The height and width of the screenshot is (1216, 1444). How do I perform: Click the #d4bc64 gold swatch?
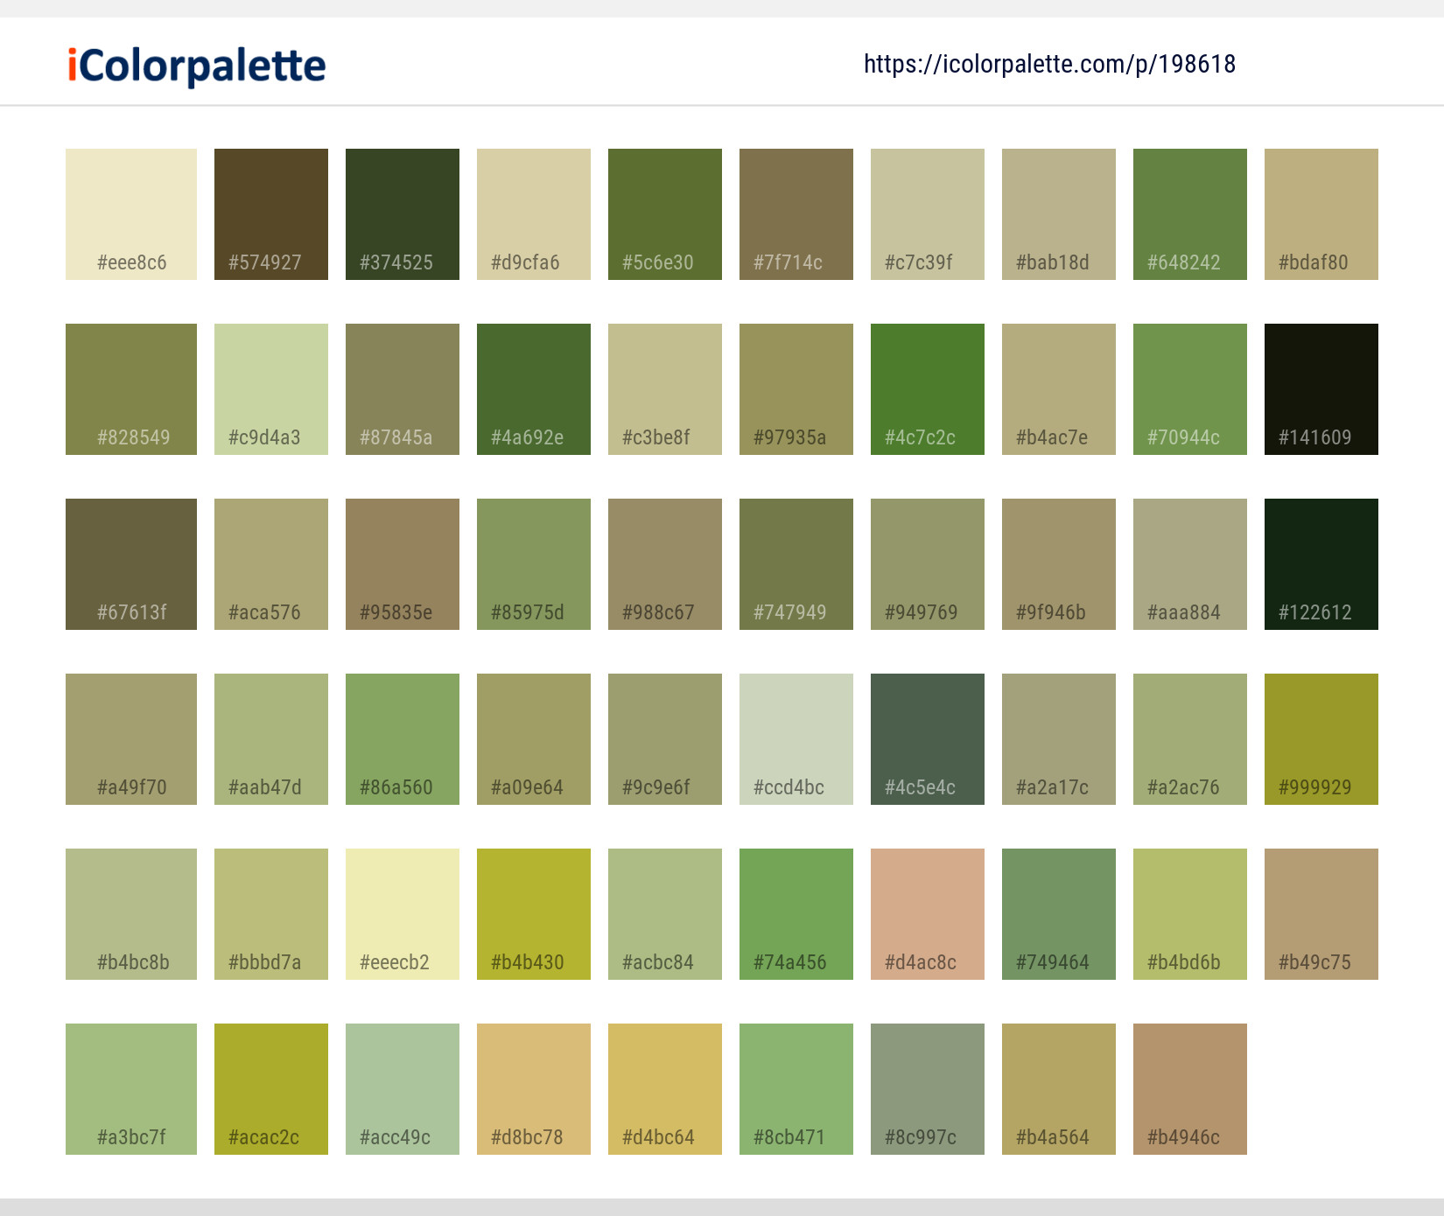coord(665,1089)
